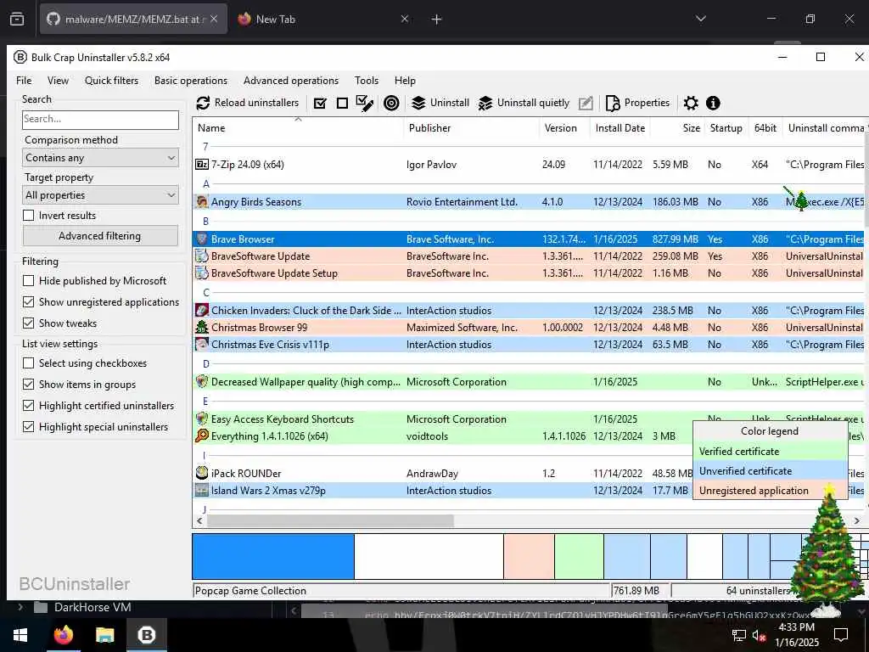Click the target window crosshair icon
Image resolution: width=869 pixels, height=652 pixels.
point(391,103)
